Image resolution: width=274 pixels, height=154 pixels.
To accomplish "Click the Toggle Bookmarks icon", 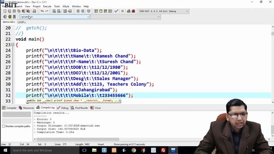I will [x=9, y=17].
